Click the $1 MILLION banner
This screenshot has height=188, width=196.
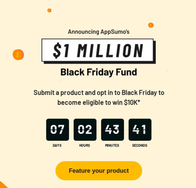point(99,51)
